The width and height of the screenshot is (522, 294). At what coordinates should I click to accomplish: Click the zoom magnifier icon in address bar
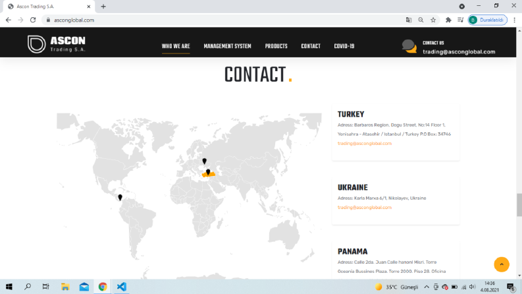click(x=421, y=20)
